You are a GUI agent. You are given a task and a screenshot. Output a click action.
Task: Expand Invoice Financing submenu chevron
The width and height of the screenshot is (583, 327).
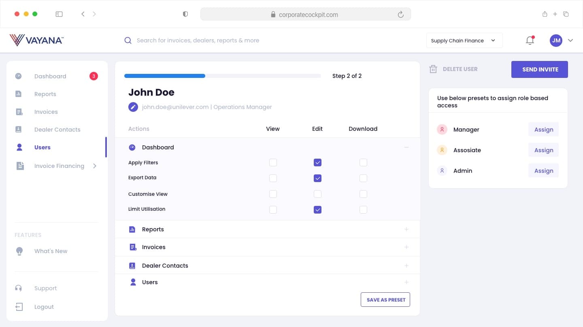(95, 166)
